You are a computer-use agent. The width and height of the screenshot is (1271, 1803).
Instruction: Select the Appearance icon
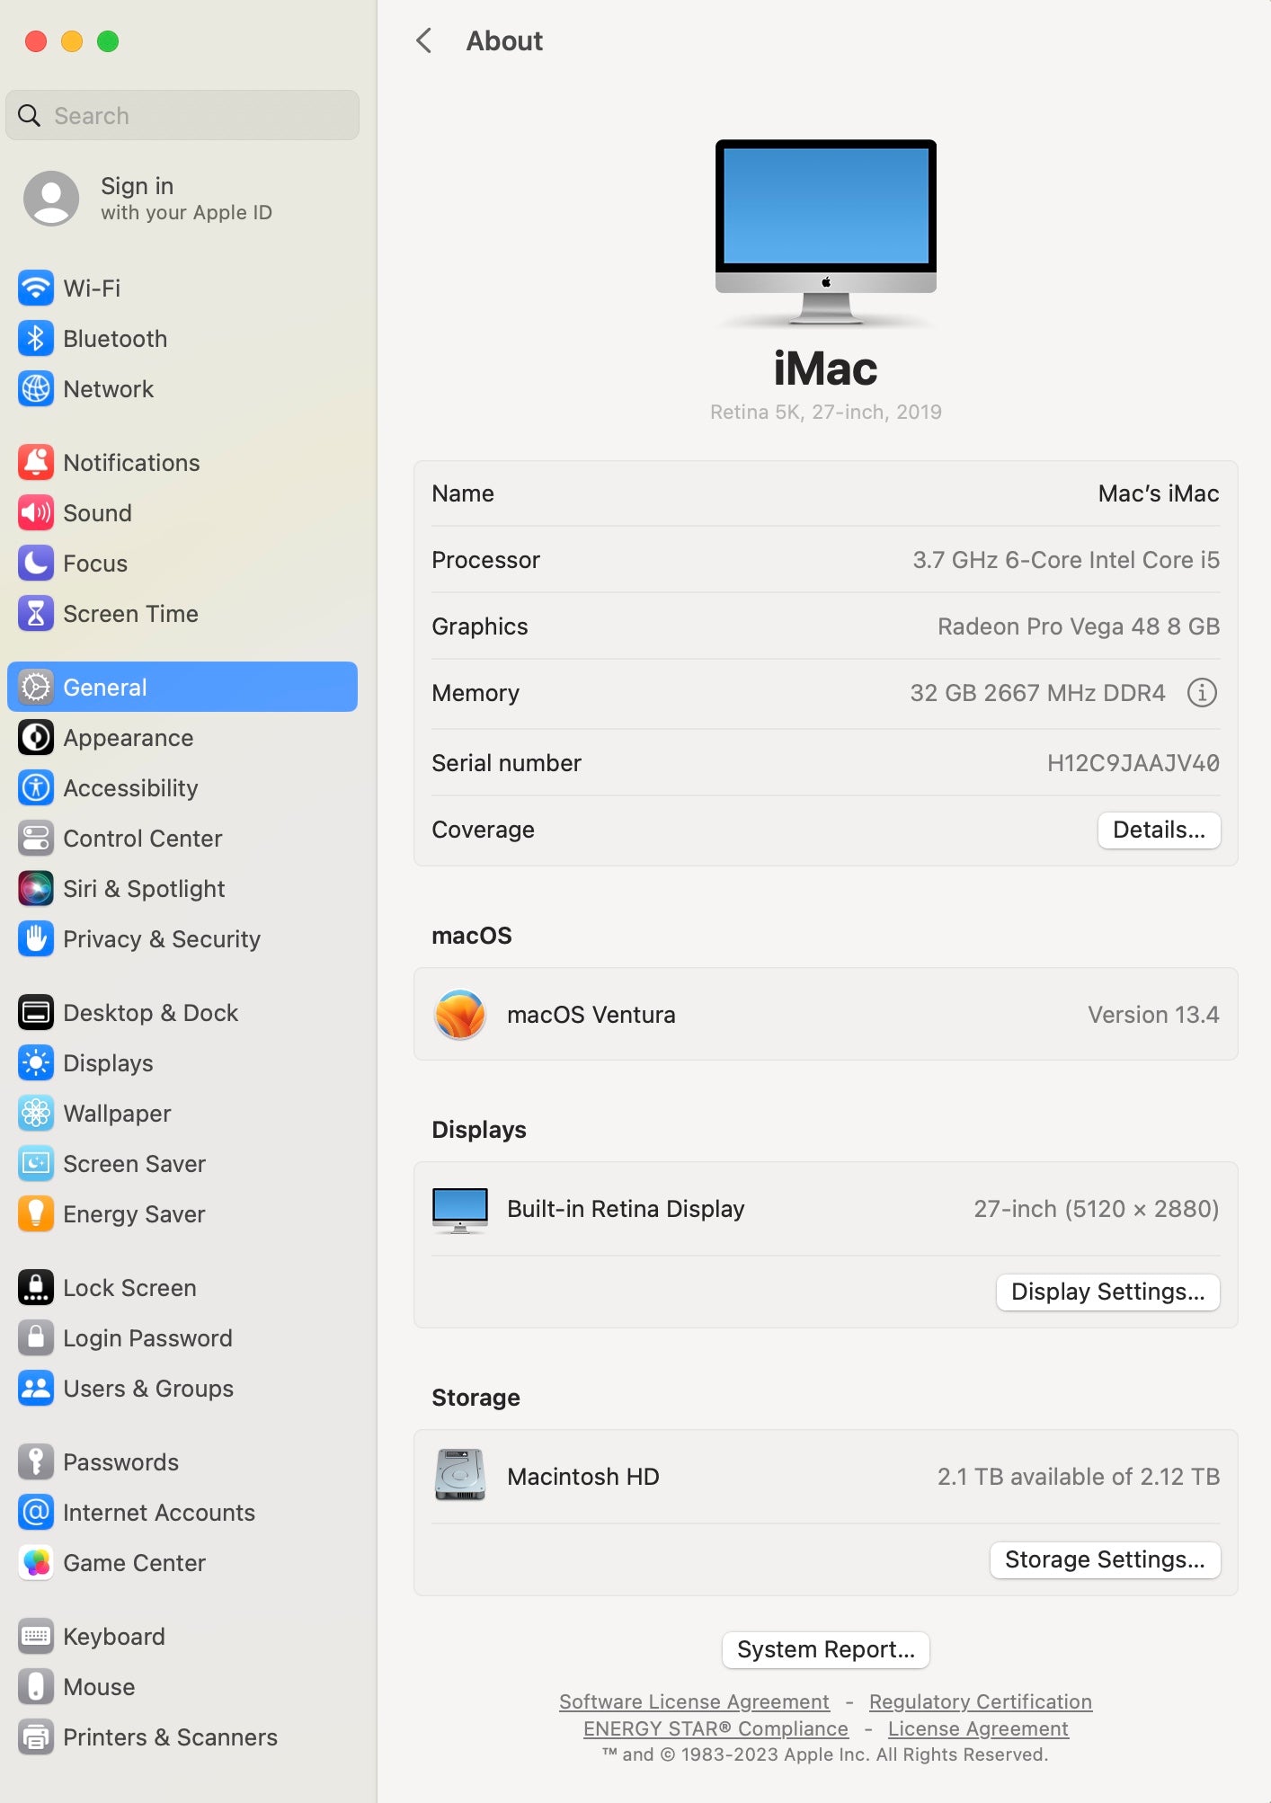click(x=36, y=738)
